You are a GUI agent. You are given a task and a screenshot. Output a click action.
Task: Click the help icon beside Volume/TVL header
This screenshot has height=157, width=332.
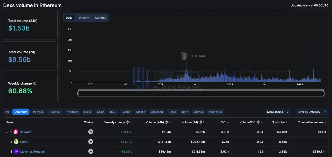(x=258, y=122)
